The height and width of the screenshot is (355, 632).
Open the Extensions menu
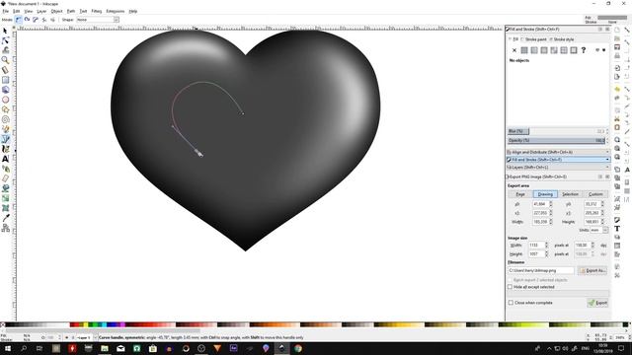tap(115, 11)
